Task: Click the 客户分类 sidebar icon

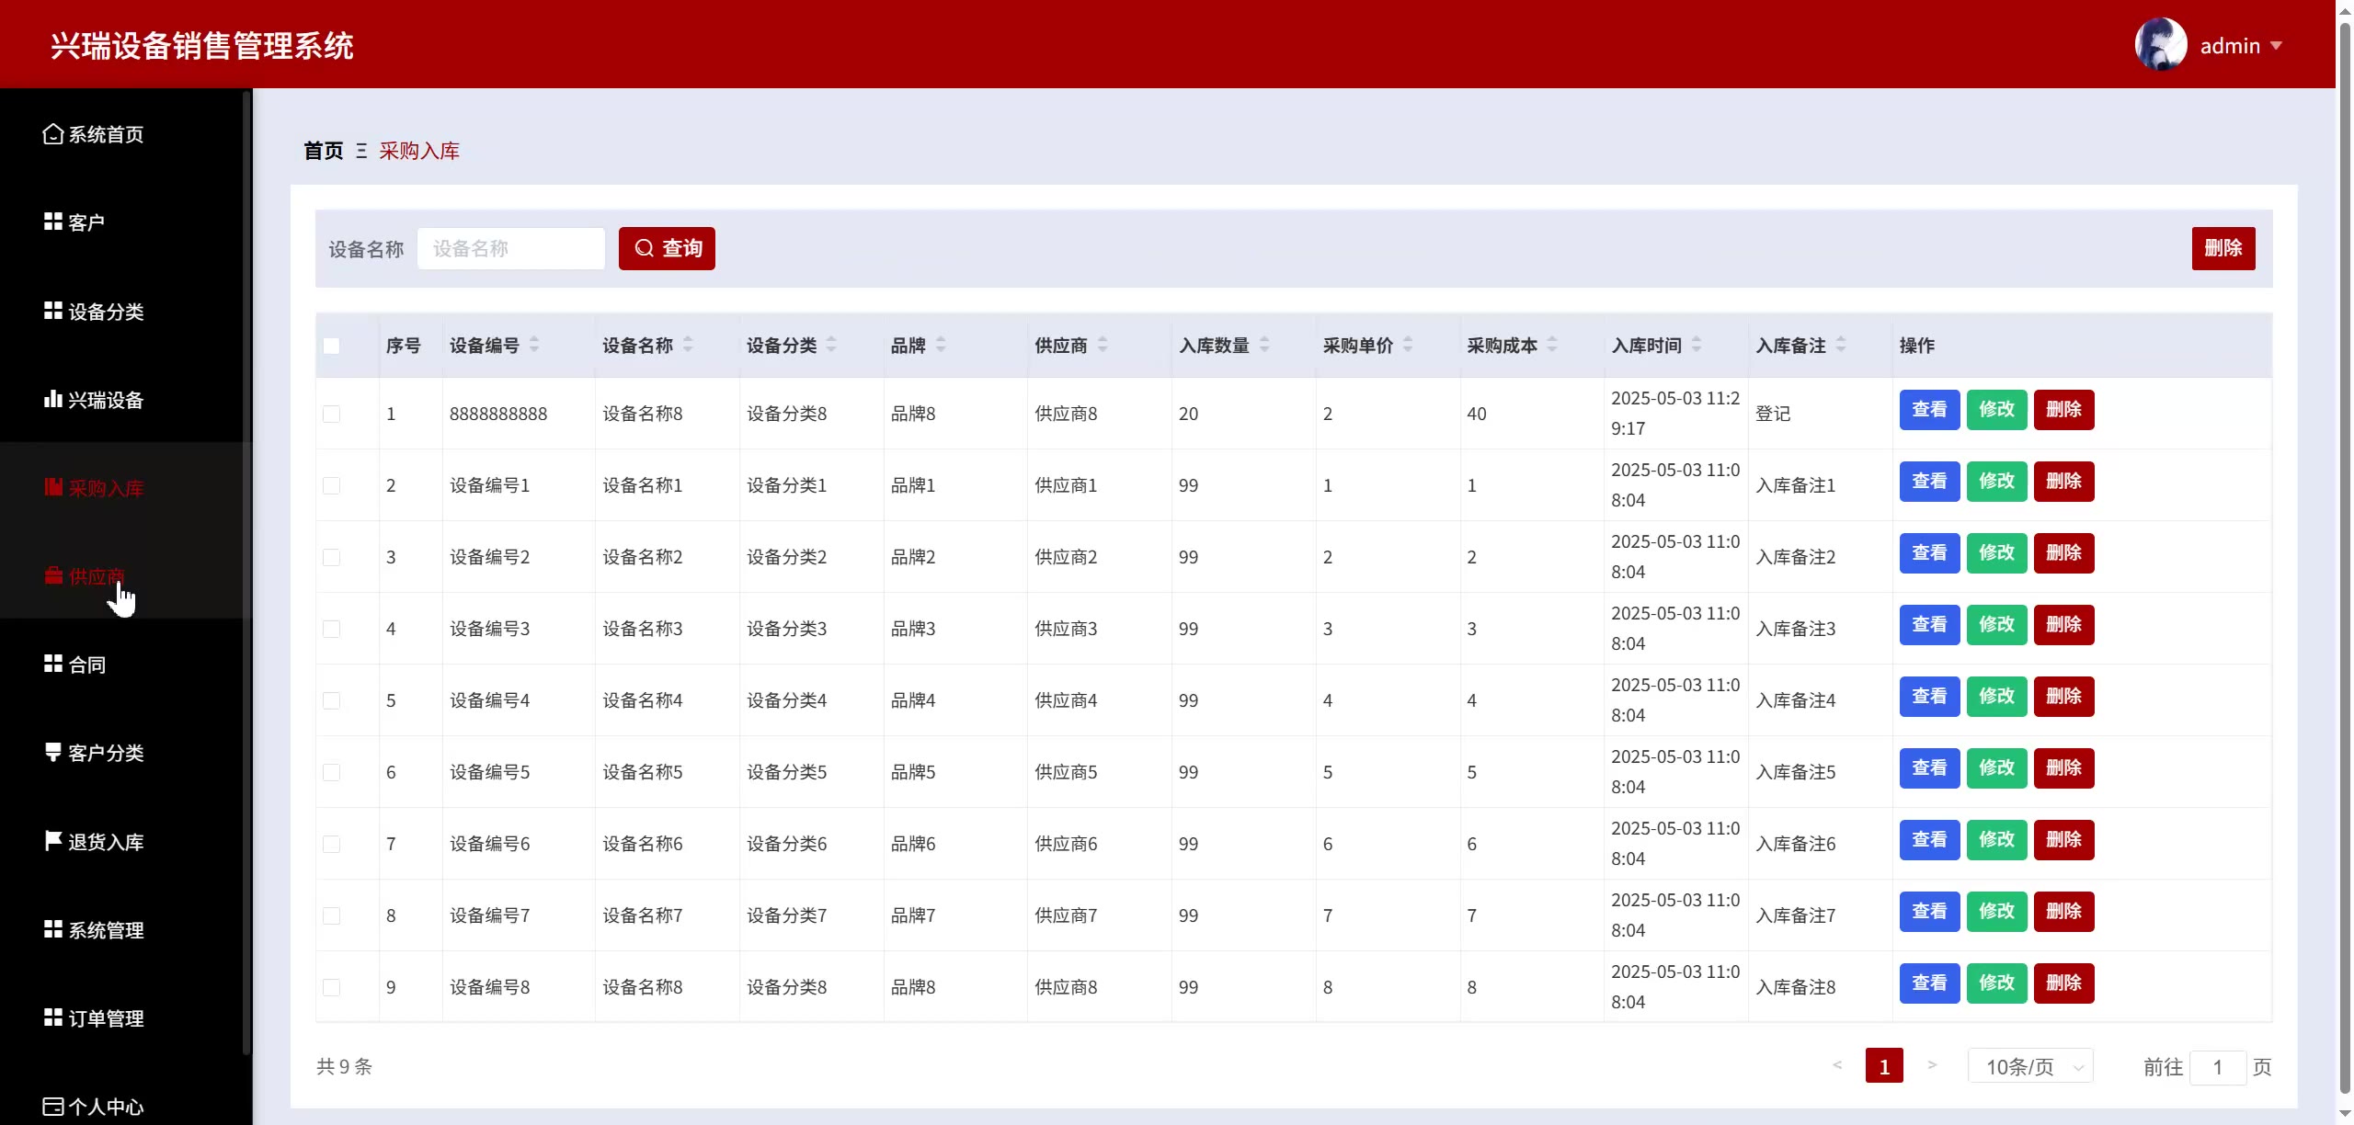Action: (52, 752)
